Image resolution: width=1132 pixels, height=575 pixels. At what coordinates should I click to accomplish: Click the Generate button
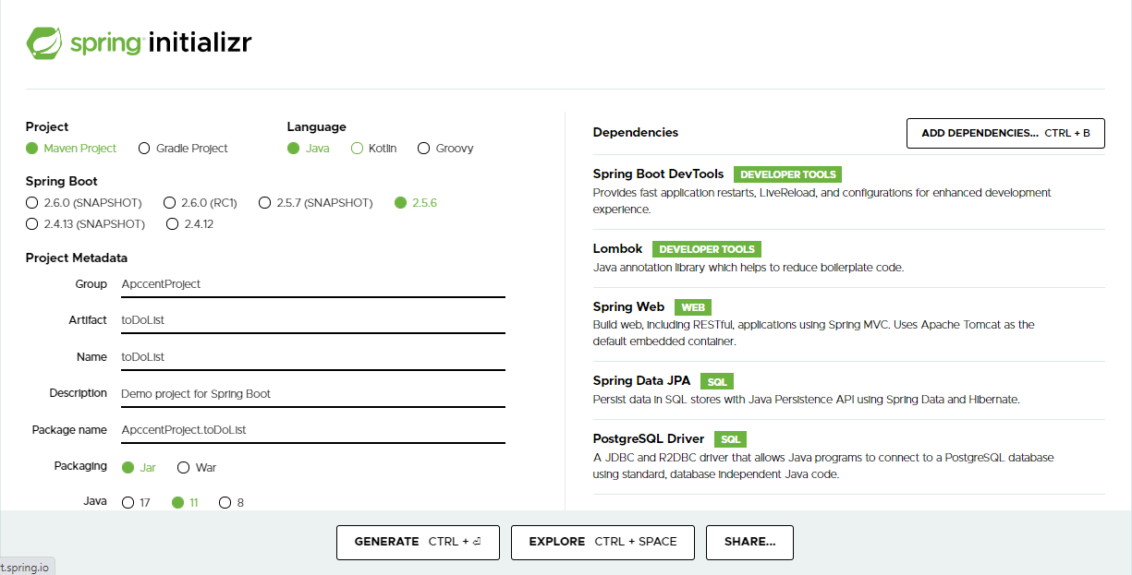click(x=418, y=542)
